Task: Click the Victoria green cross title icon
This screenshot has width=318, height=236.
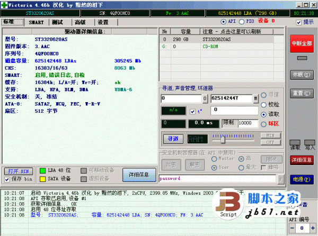Action: coord(4,5)
